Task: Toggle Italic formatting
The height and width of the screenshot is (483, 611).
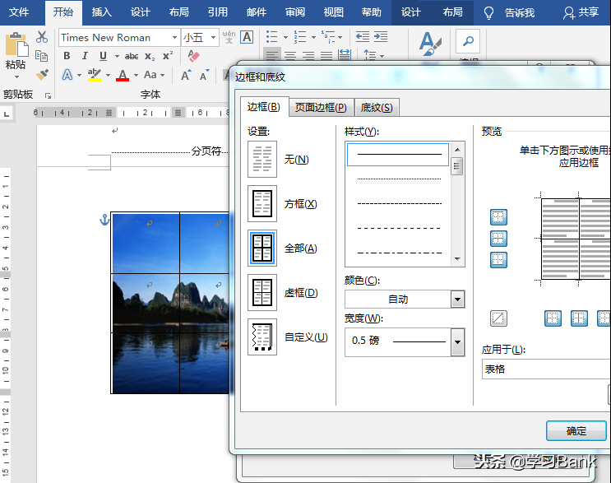Action: (x=85, y=56)
